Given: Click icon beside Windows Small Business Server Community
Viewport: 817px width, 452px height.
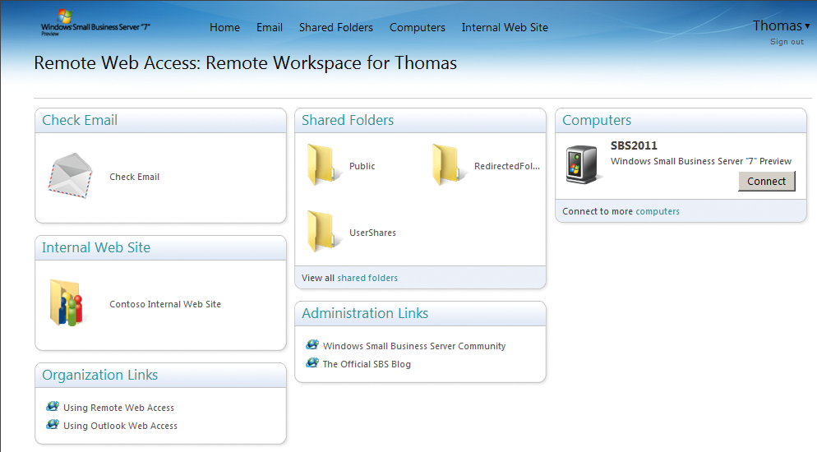Looking at the screenshot, I should (312, 344).
